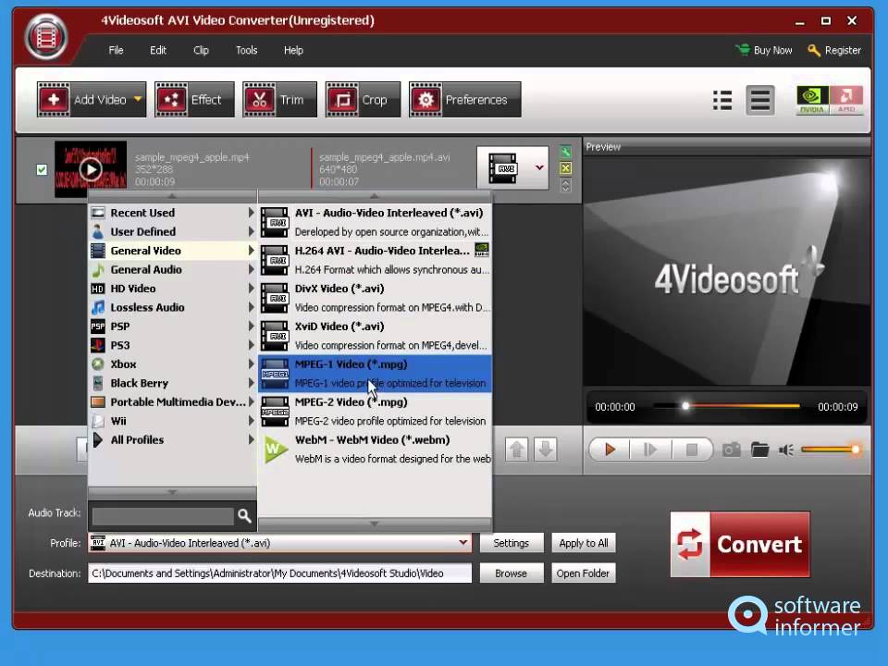Open the Edit menu
888x666 pixels.
tap(158, 50)
